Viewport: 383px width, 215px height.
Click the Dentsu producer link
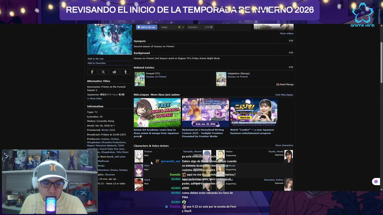point(115,139)
